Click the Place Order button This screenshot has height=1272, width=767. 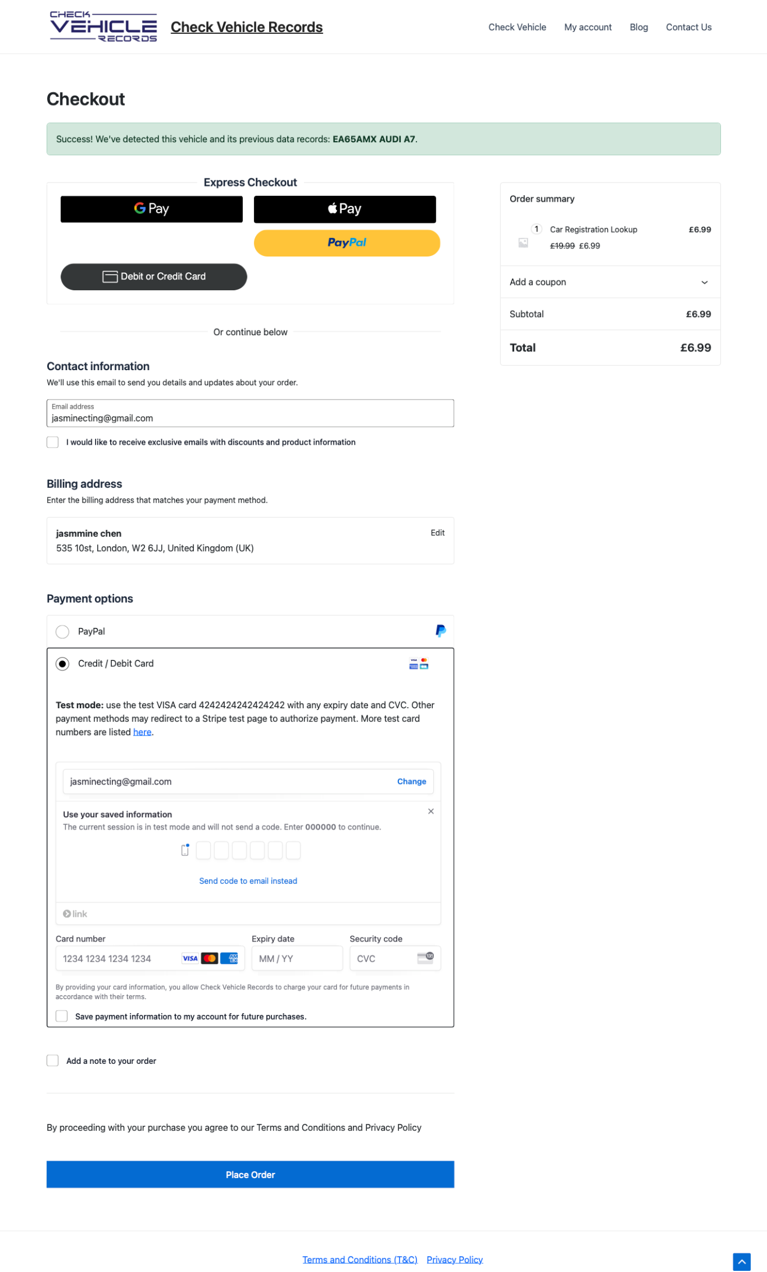[x=250, y=1174]
